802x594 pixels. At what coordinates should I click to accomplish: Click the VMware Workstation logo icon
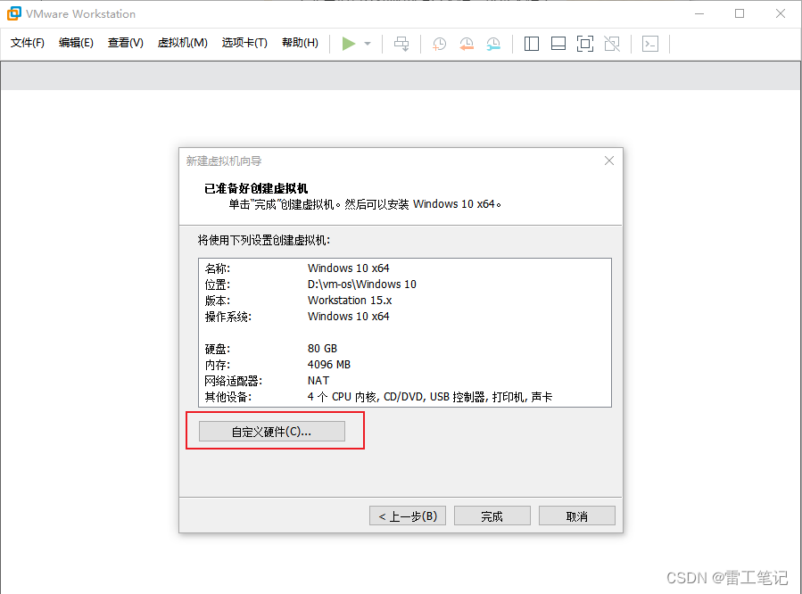(13, 13)
